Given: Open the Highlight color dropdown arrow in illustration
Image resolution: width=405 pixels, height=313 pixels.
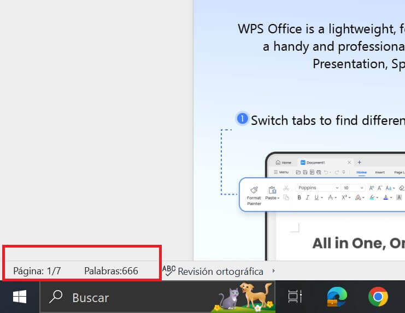Looking at the screenshot, I should click(x=377, y=198).
